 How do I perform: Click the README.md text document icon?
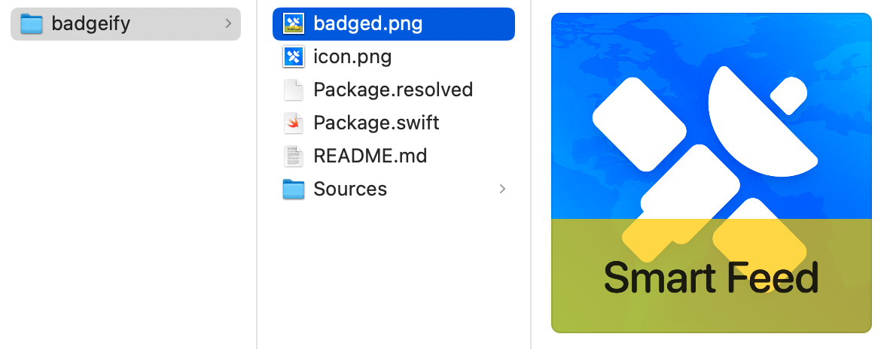[x=293, y=156]
